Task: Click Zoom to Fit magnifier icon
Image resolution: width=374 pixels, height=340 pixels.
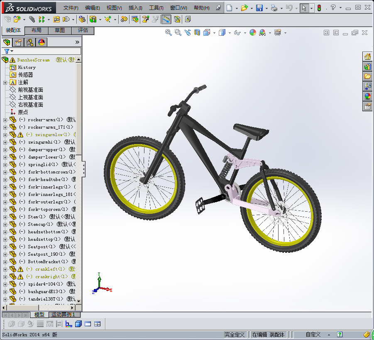Action: click(x=169, y=32)
